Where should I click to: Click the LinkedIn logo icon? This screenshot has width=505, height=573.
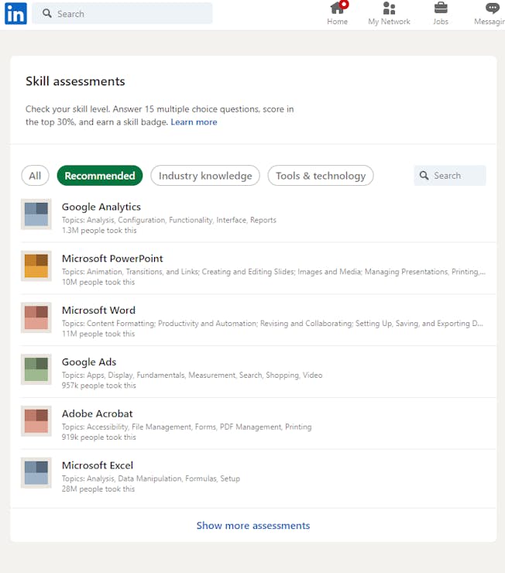point(15,13)
